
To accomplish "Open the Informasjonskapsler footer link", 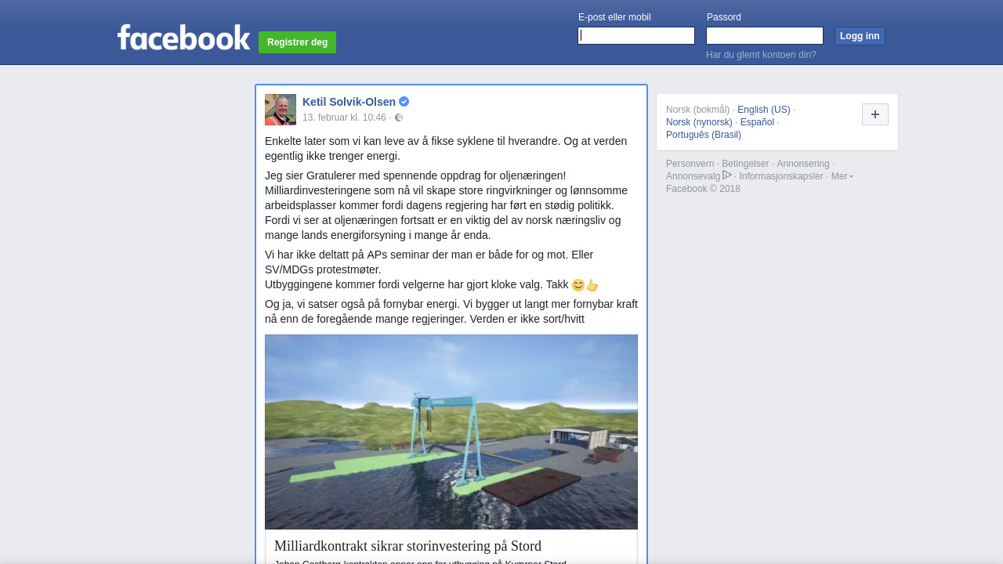I will [x=781, y=176].
